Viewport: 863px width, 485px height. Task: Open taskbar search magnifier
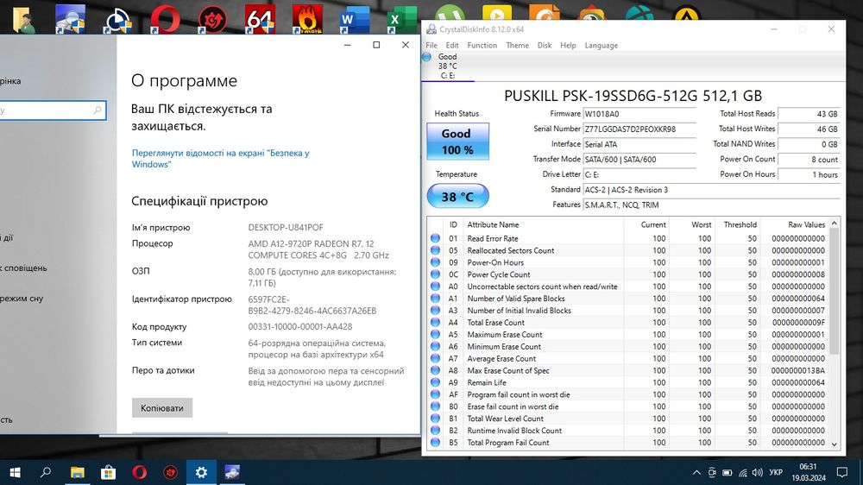pyautogui.click(x=46, y=472)
